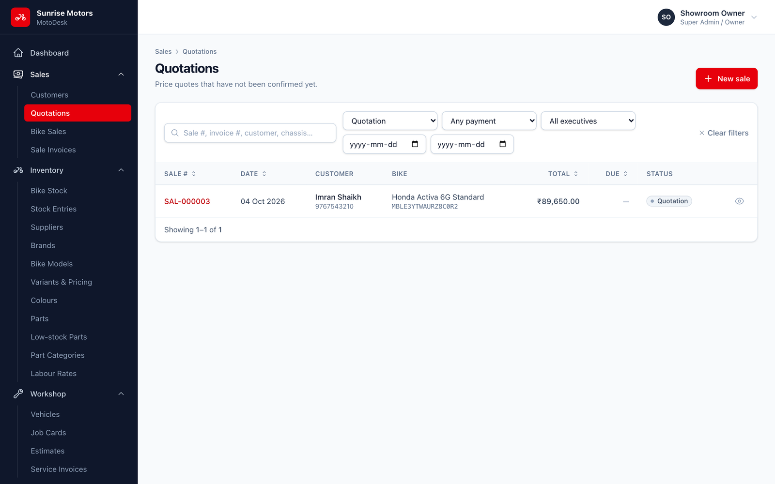775x484 pixels.
Task: Click the Sales section icon
Action: (18, 74)
